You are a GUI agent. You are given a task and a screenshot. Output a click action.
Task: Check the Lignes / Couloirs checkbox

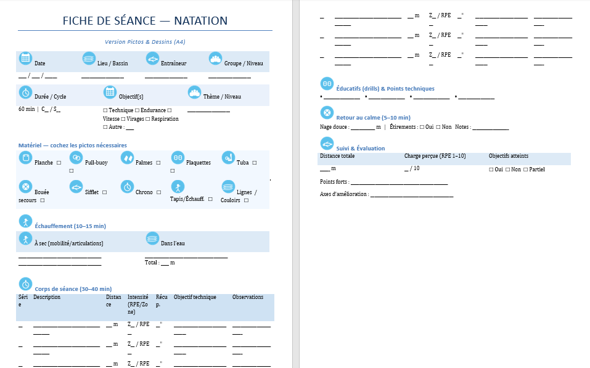click(x=246, y=200)
